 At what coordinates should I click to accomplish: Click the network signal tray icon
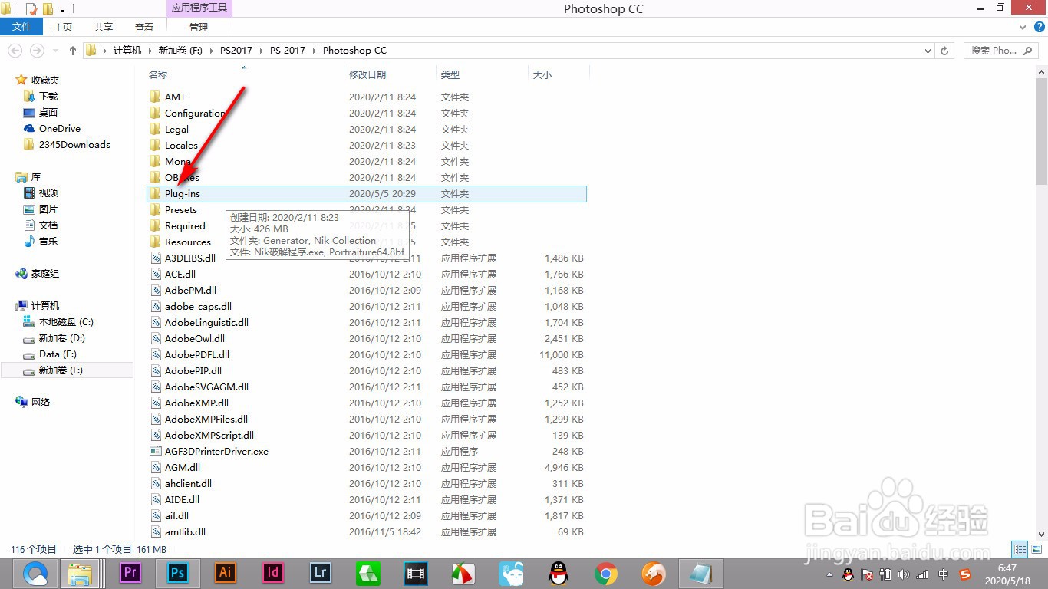click(922, 574)
